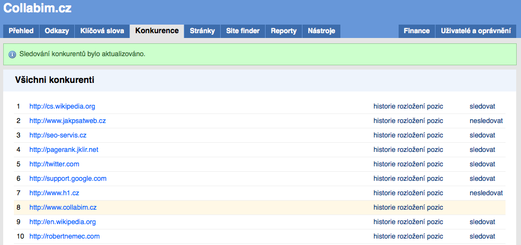Open the http://support.google.com link
Viewport: 521px width, 245px height.
[x=68, y=179]
